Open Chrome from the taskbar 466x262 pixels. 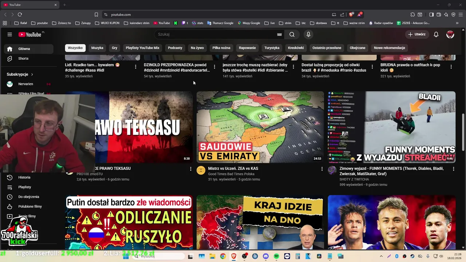[x=223, y=256]
